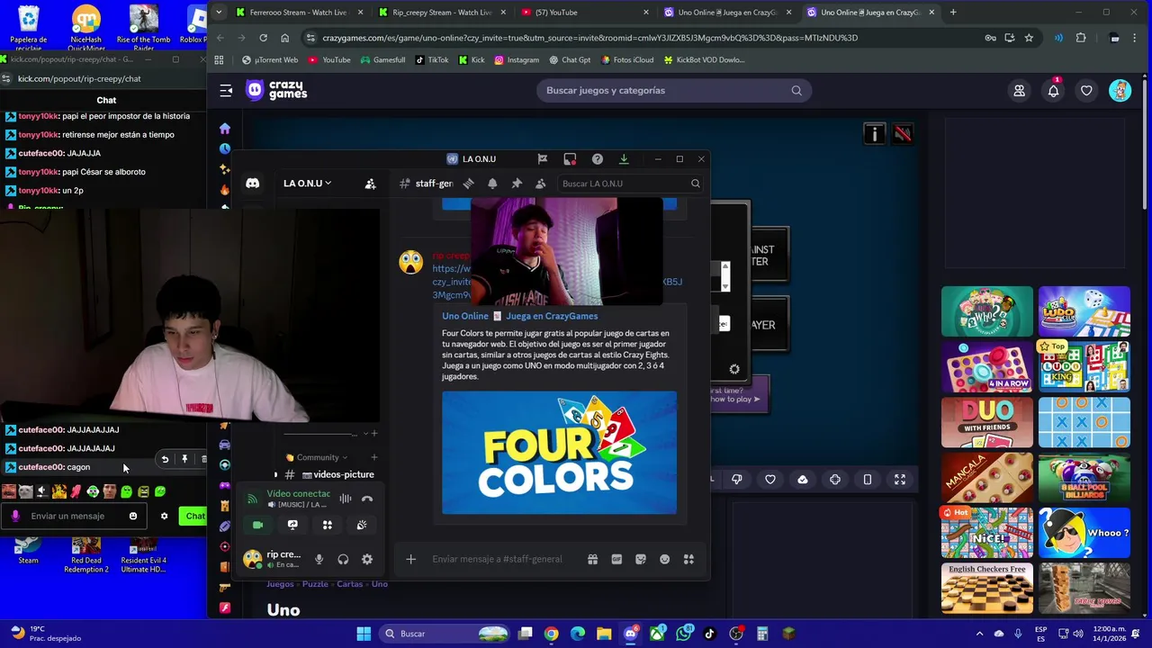The height and width of the screenshot is (648, 1152).
Task: Type in Enviar mensaje a #staff-general box
Action: coord(497,559)
